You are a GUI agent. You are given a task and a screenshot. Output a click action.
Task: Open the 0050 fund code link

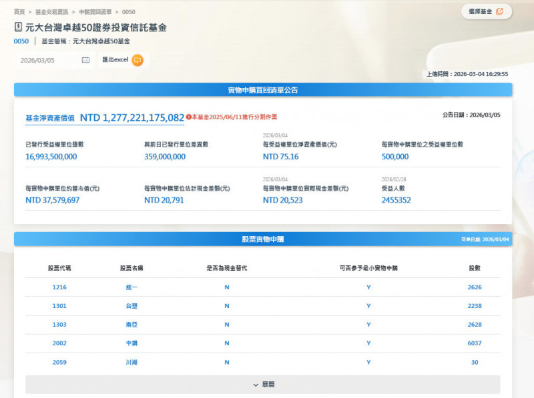pyautogui.click(x=21, y=41)
